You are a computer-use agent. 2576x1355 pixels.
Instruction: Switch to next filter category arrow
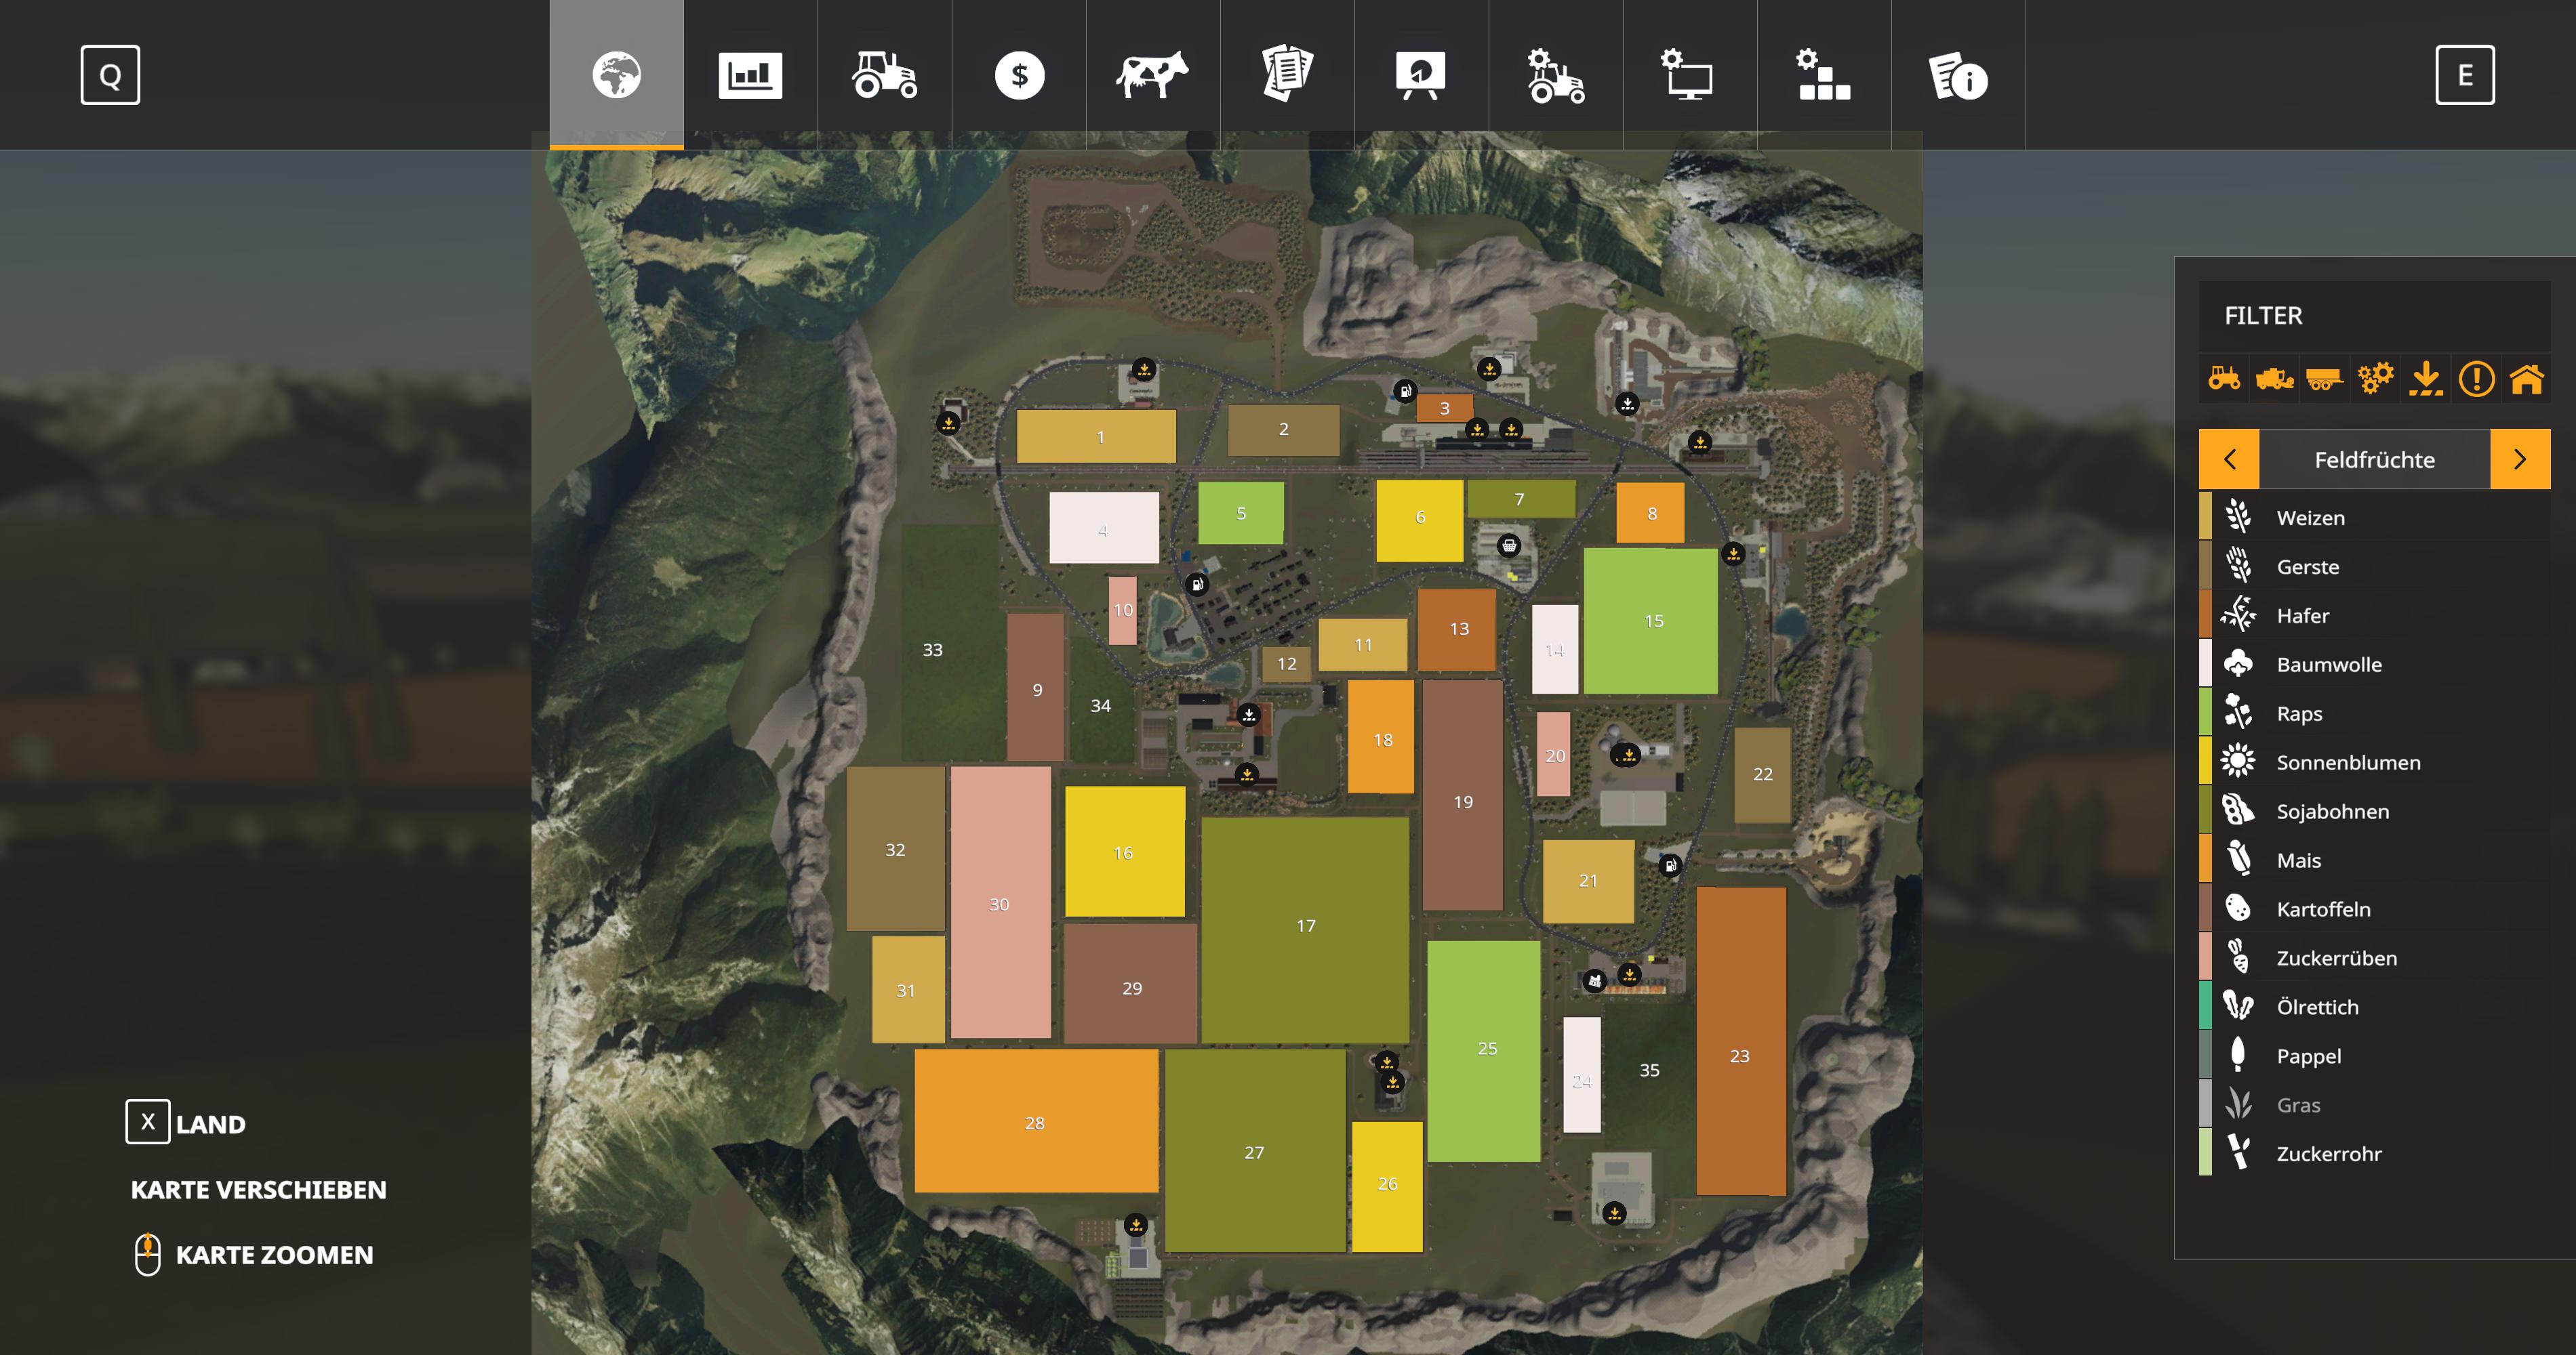(x=2519, y=459)
